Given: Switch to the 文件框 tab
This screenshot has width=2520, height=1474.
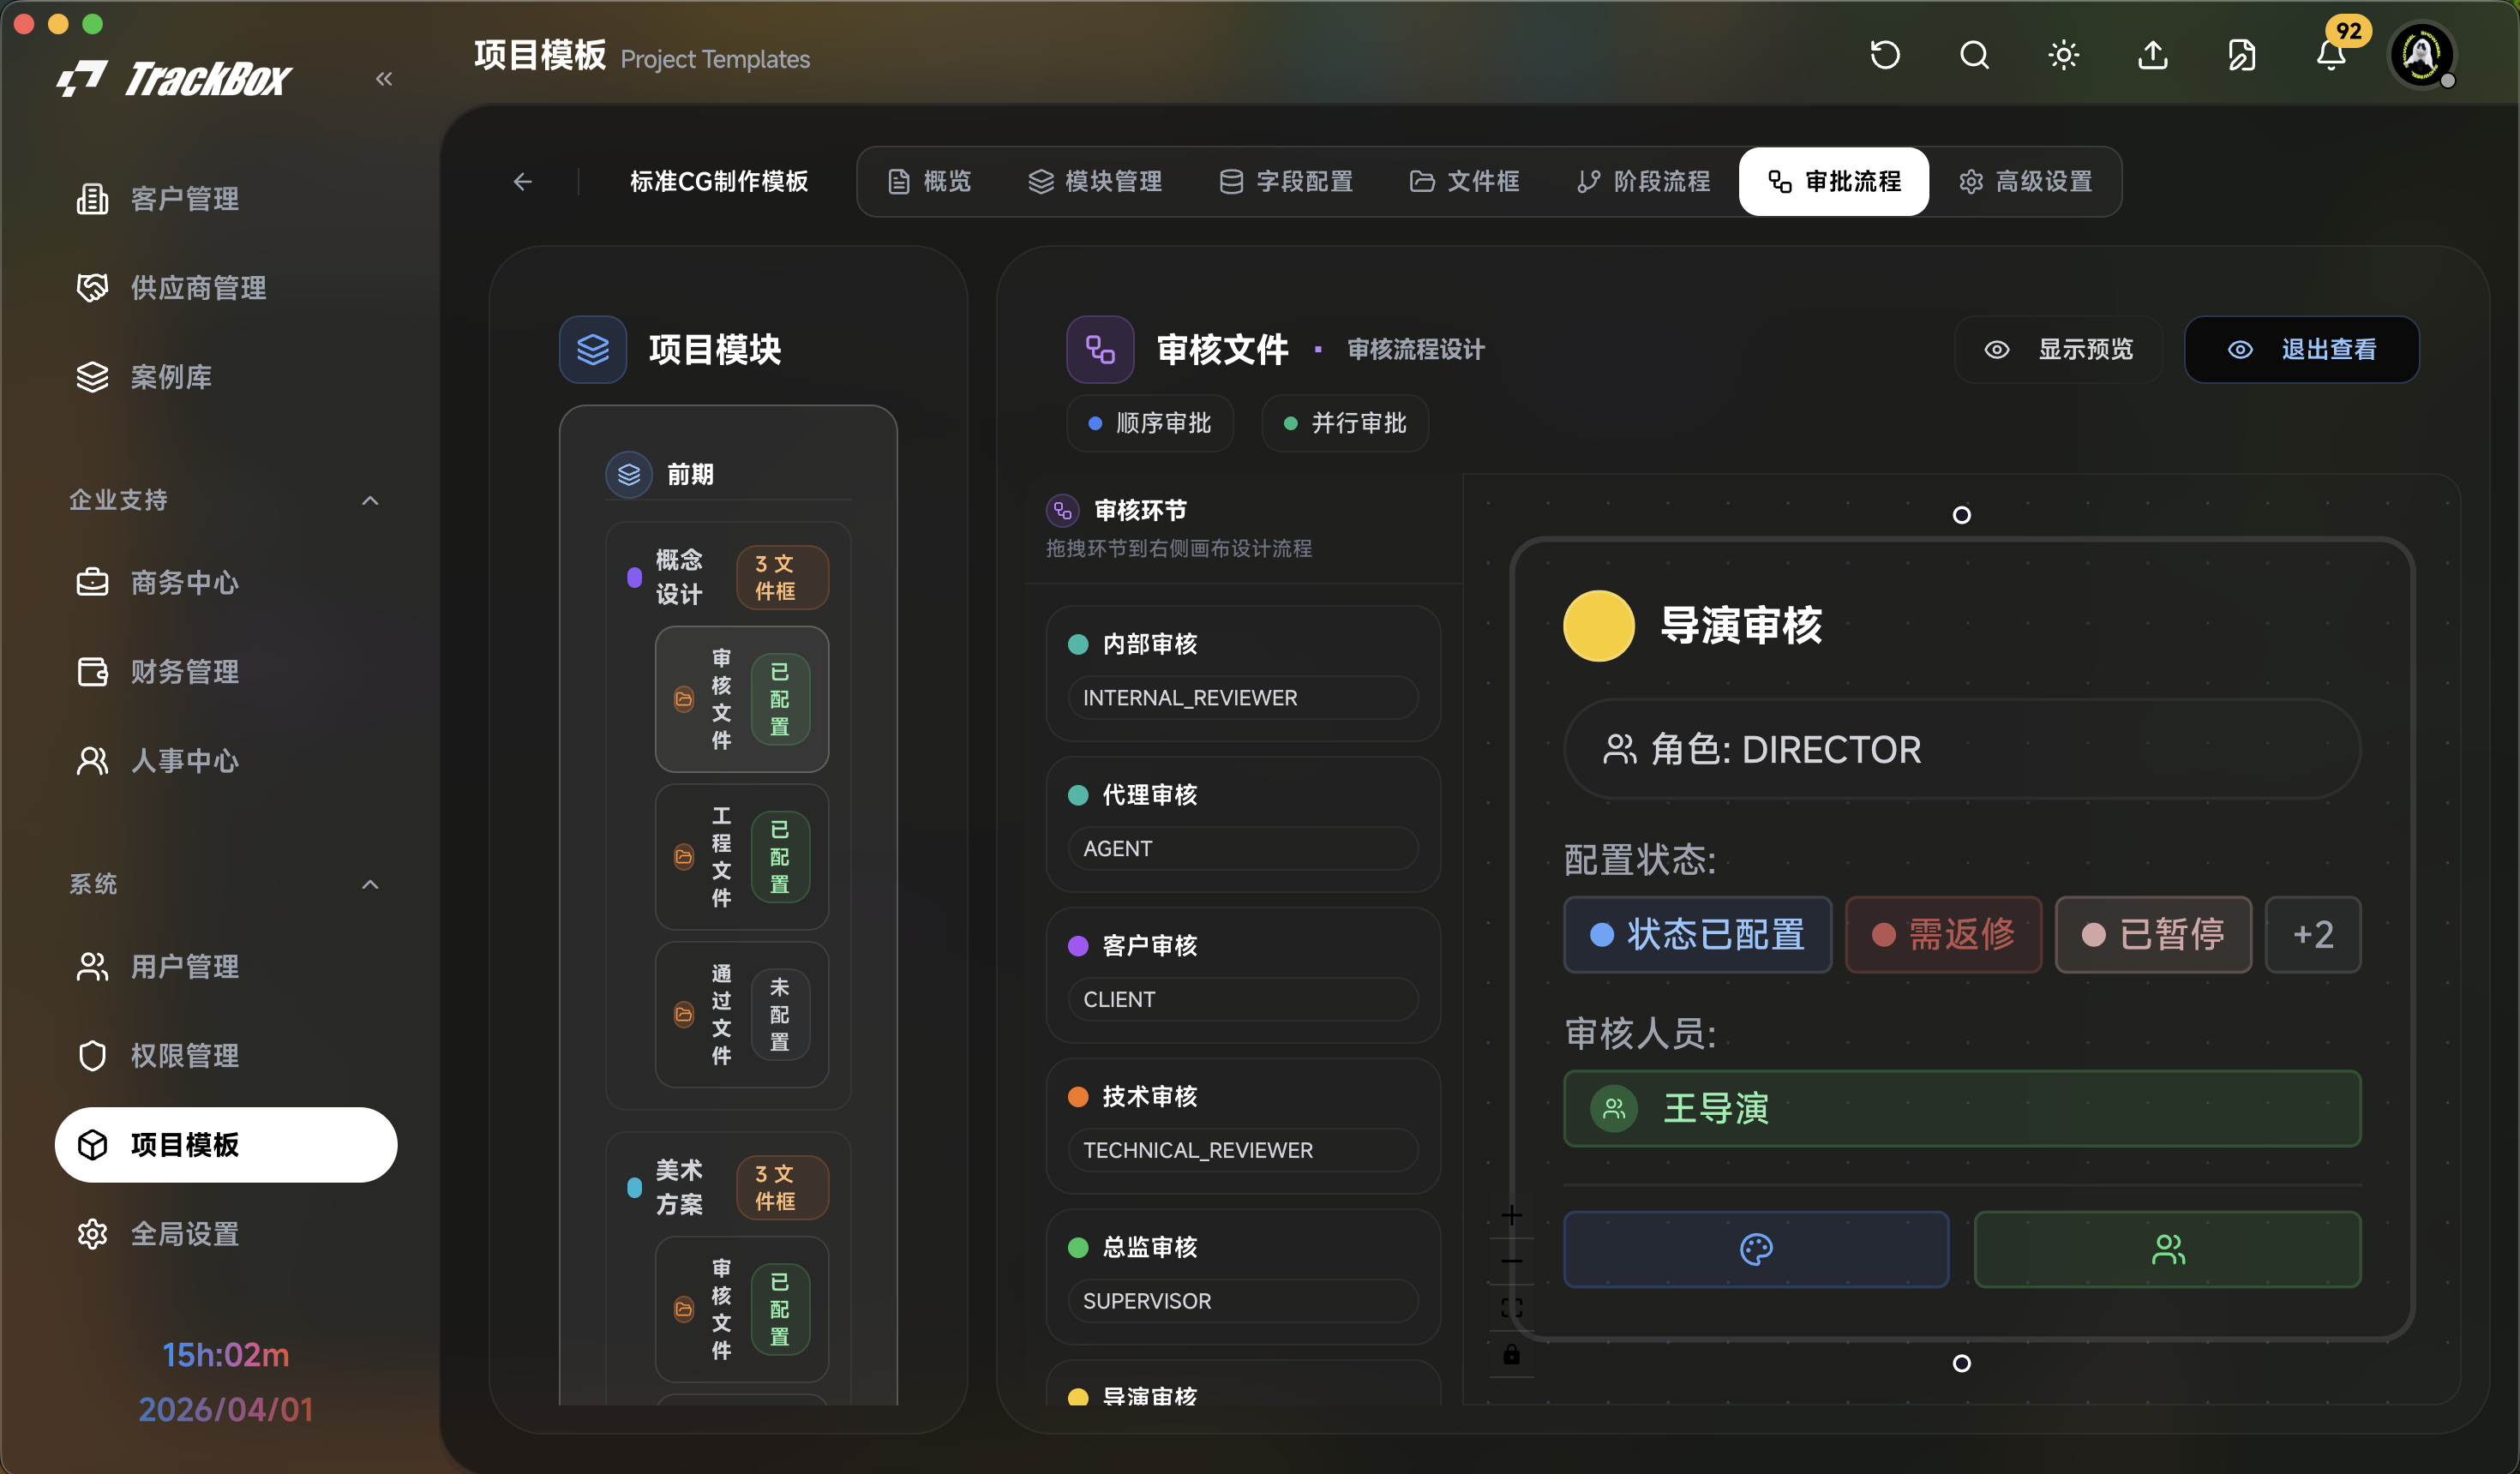Looking at the screenshot, I should click(x=1465, y=181).
